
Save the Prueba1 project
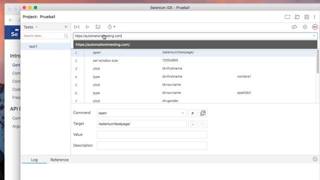tap(306, 17)
